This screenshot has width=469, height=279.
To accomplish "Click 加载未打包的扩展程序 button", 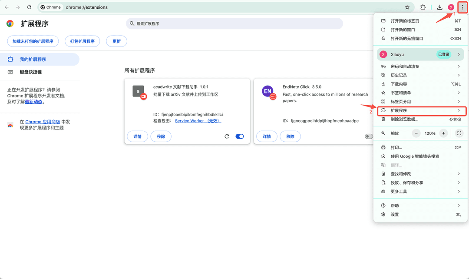I will pos(33,41).
